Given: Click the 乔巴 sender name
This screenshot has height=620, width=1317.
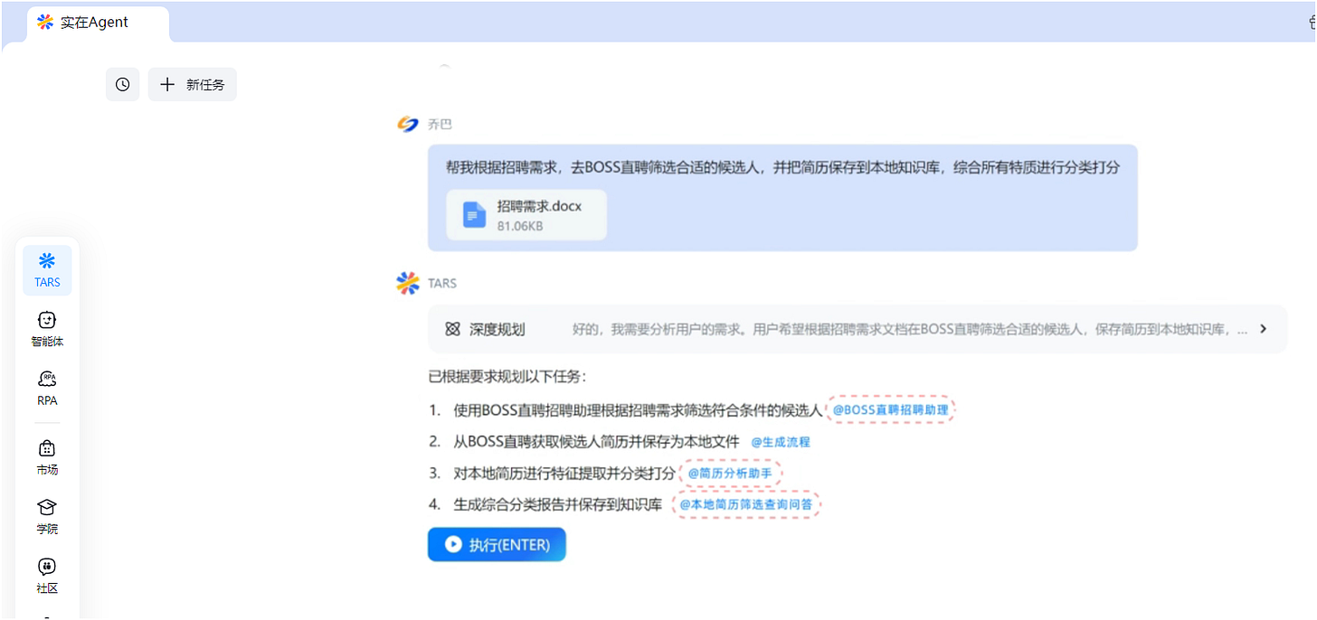Looking at the screenshot, I should [440, 125].
